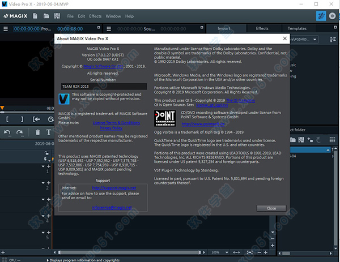The width and height of the screenshot is (340, 262).
Task: Click the project folder horizontal scrollbar thumb
Action: tap(286, 254)
